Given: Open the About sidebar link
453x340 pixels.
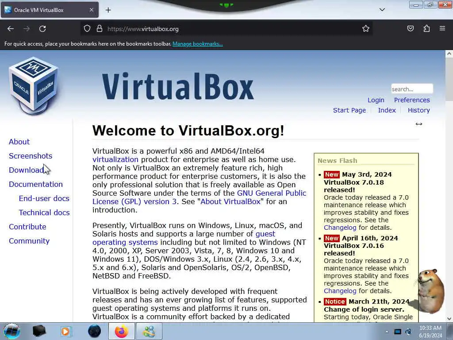Looking at the screenshot, I should pos(19,142).
